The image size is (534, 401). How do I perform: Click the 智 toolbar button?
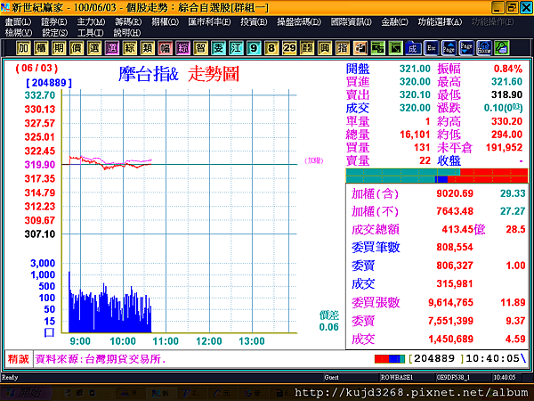pos(200,48)
